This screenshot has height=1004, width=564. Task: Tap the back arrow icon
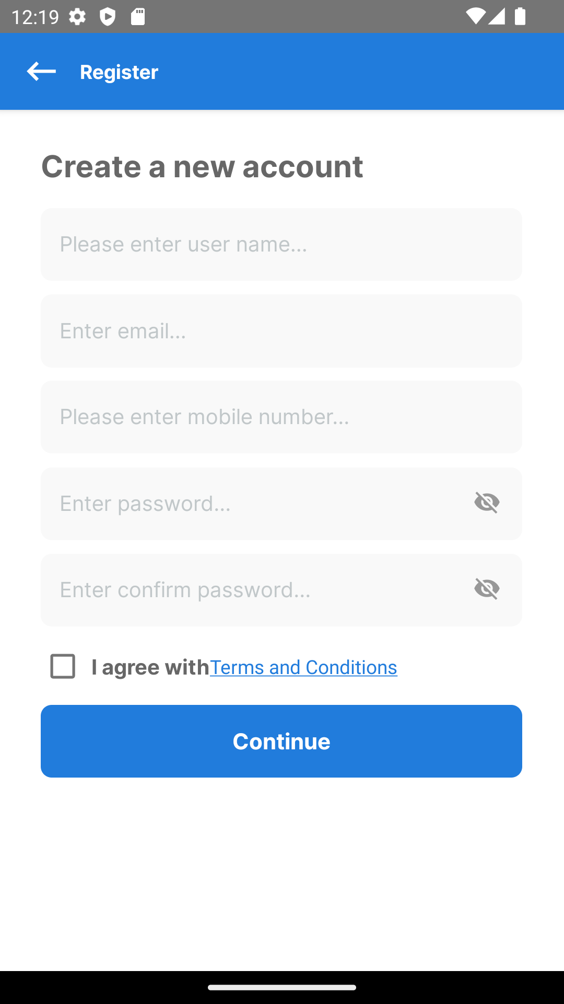(x=41, y=72)
